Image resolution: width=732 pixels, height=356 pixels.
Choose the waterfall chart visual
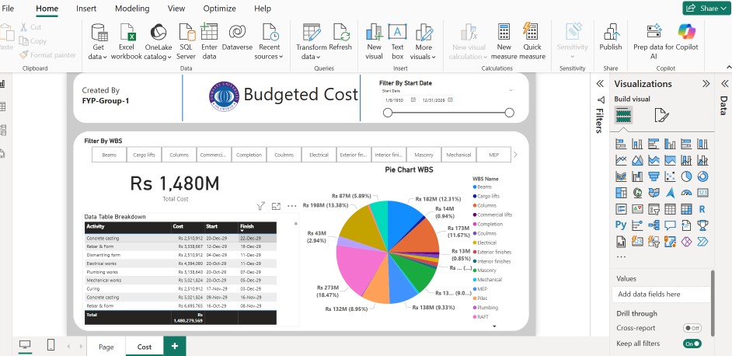(637, 176)
